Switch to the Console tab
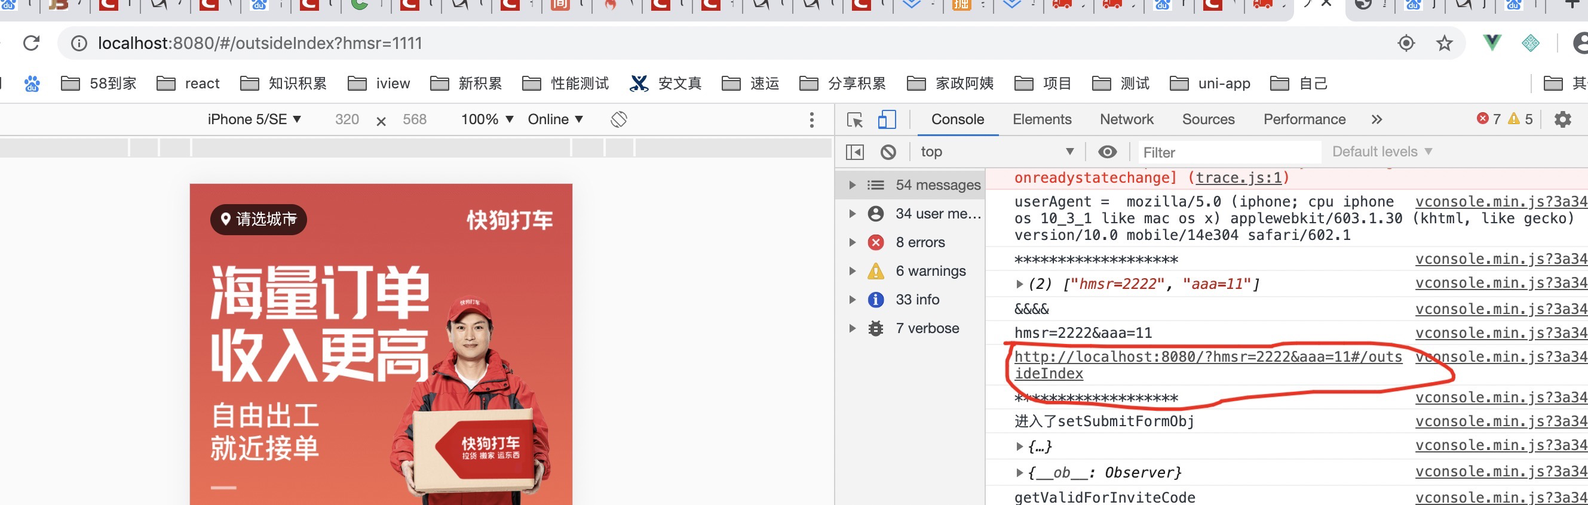This screenshot has width=1588, height=505. (957, 119)
